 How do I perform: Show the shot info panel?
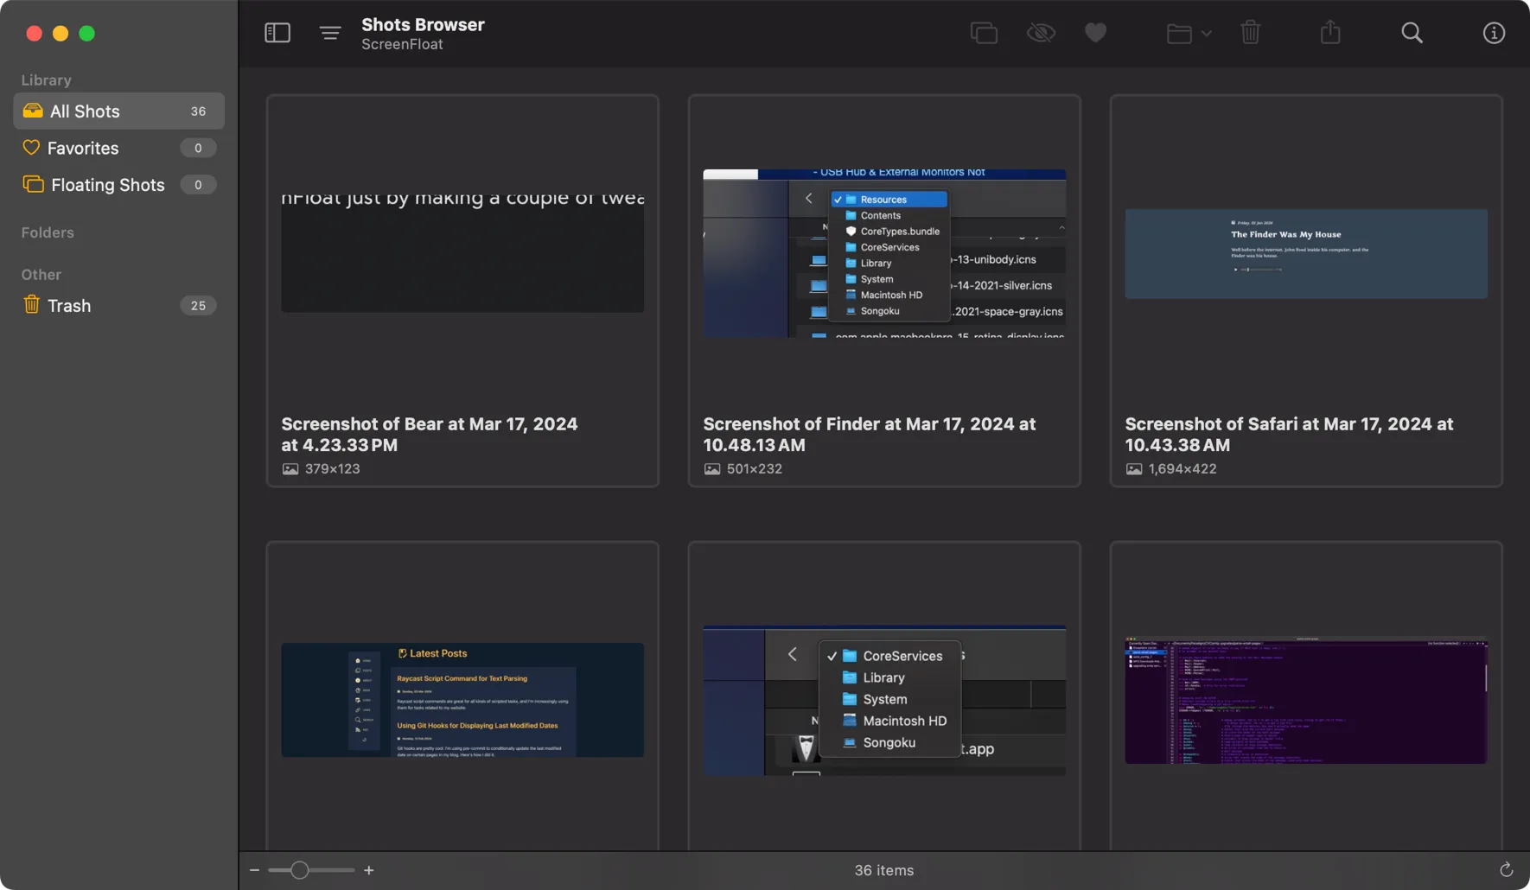click(x=1493, y=32)
